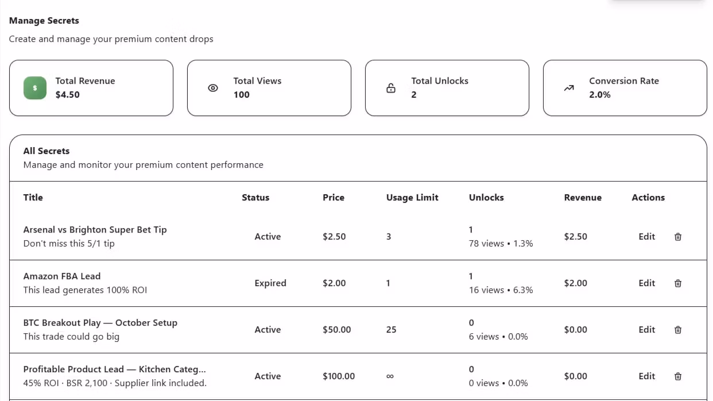This screenshot has width=713, height=401.
Task: Click the Status column header
Action: coord(255,198)
